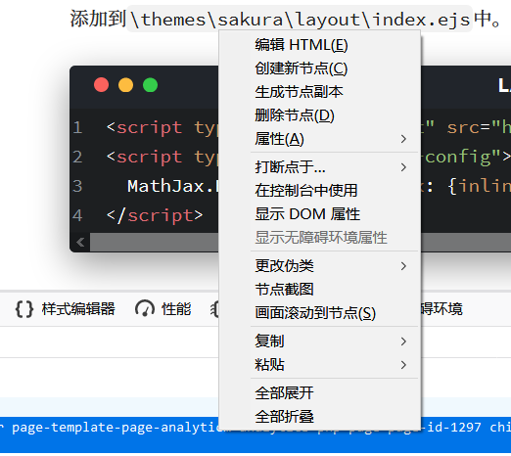
Task: Click the Style Editor braces icon
Action: (24, 309)
